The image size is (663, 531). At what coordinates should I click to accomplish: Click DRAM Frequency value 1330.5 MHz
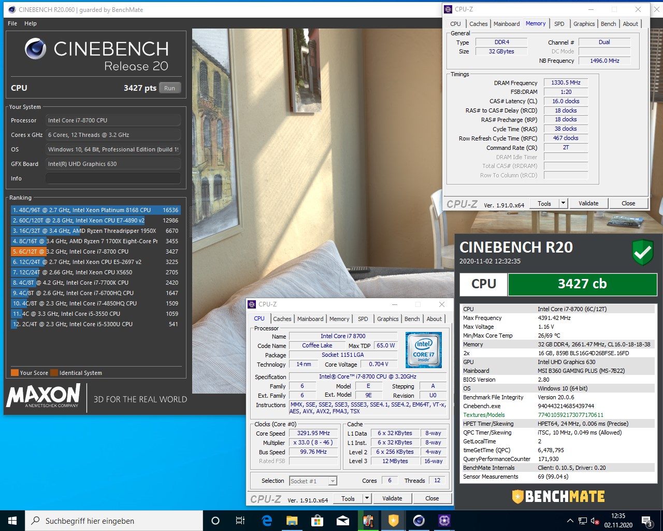tap(566, 82)
